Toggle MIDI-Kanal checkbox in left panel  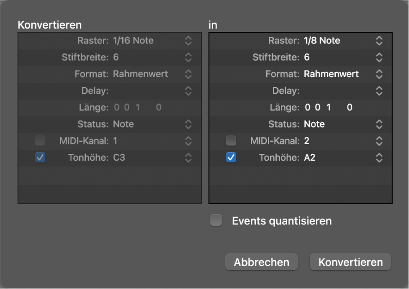40,141
